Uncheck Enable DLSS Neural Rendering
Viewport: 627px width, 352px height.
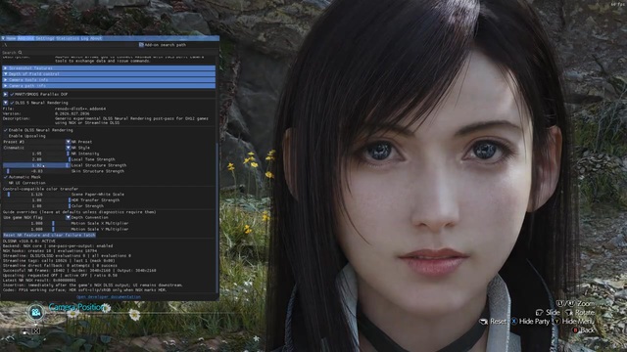pos(6,130)
